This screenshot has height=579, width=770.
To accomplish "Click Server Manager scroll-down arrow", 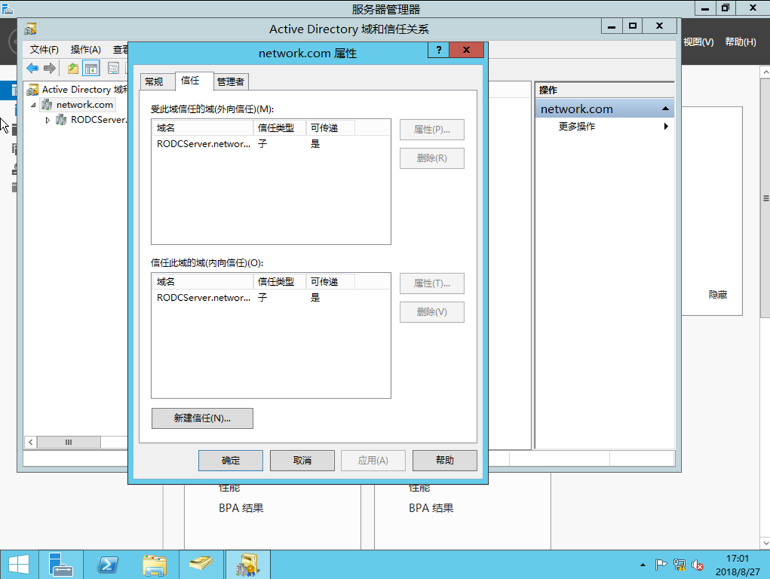I will pyautogui.click(x=765, y=543).
